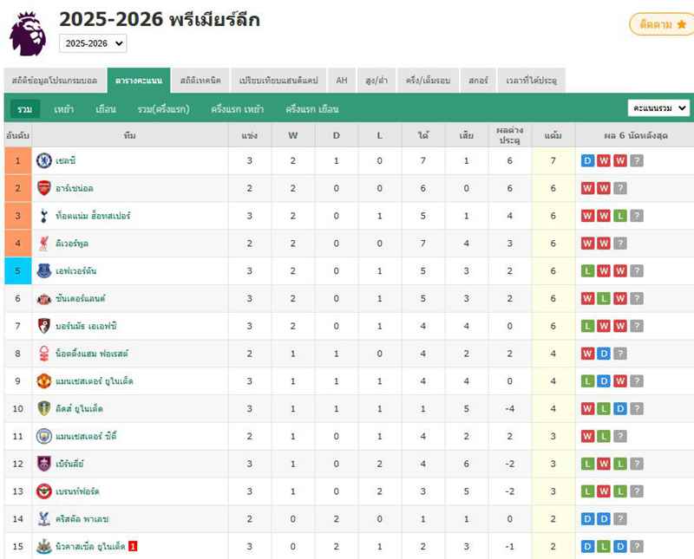Click the green L result badge in Manchester City's row
This screenshot has width=694, height=559.
point(604,436)
